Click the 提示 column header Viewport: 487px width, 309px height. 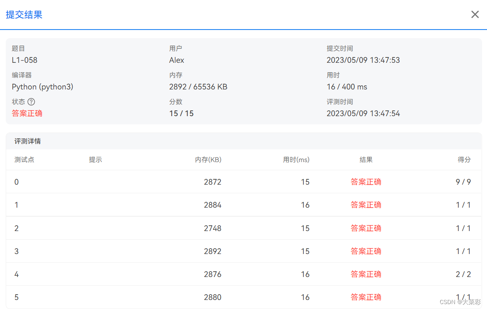point(95,160)
